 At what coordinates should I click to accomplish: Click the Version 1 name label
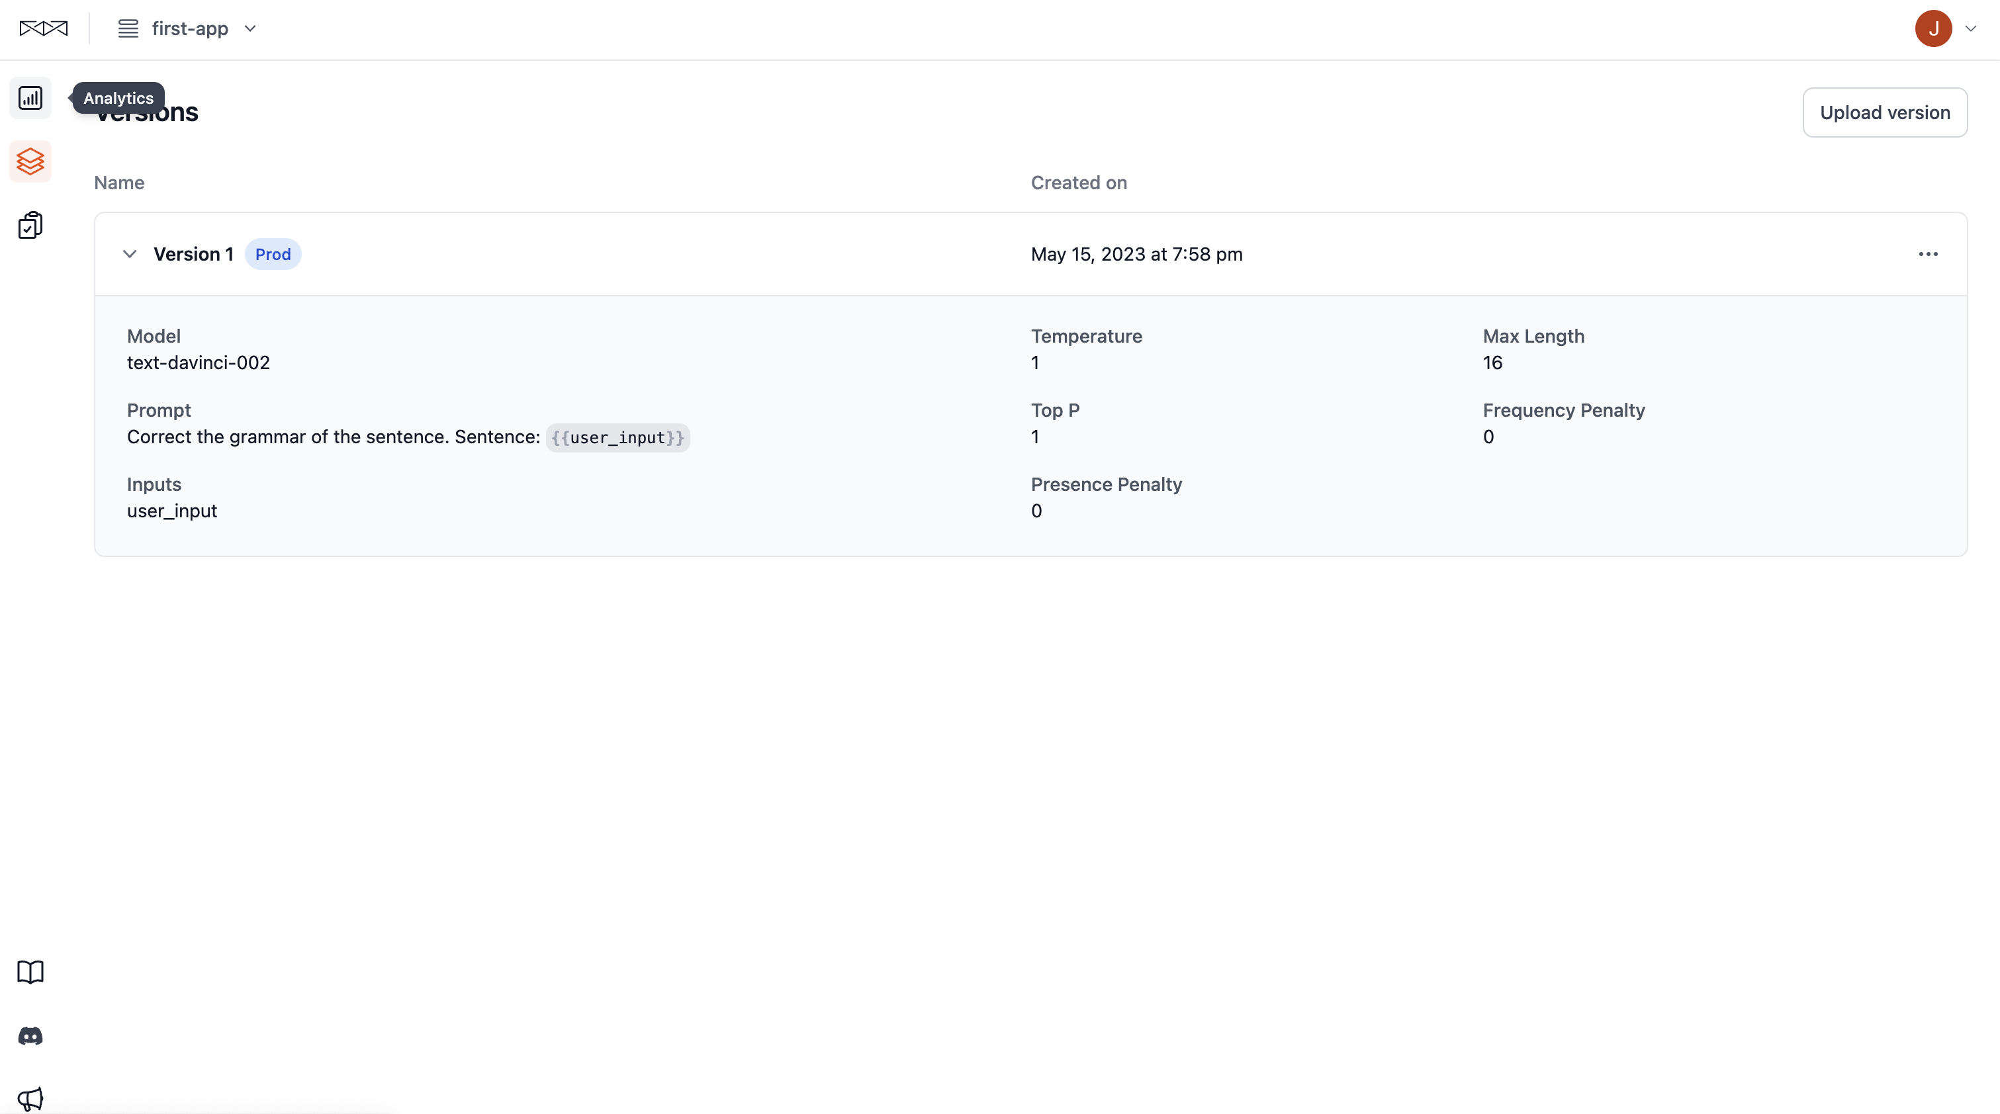click(193, 254)
